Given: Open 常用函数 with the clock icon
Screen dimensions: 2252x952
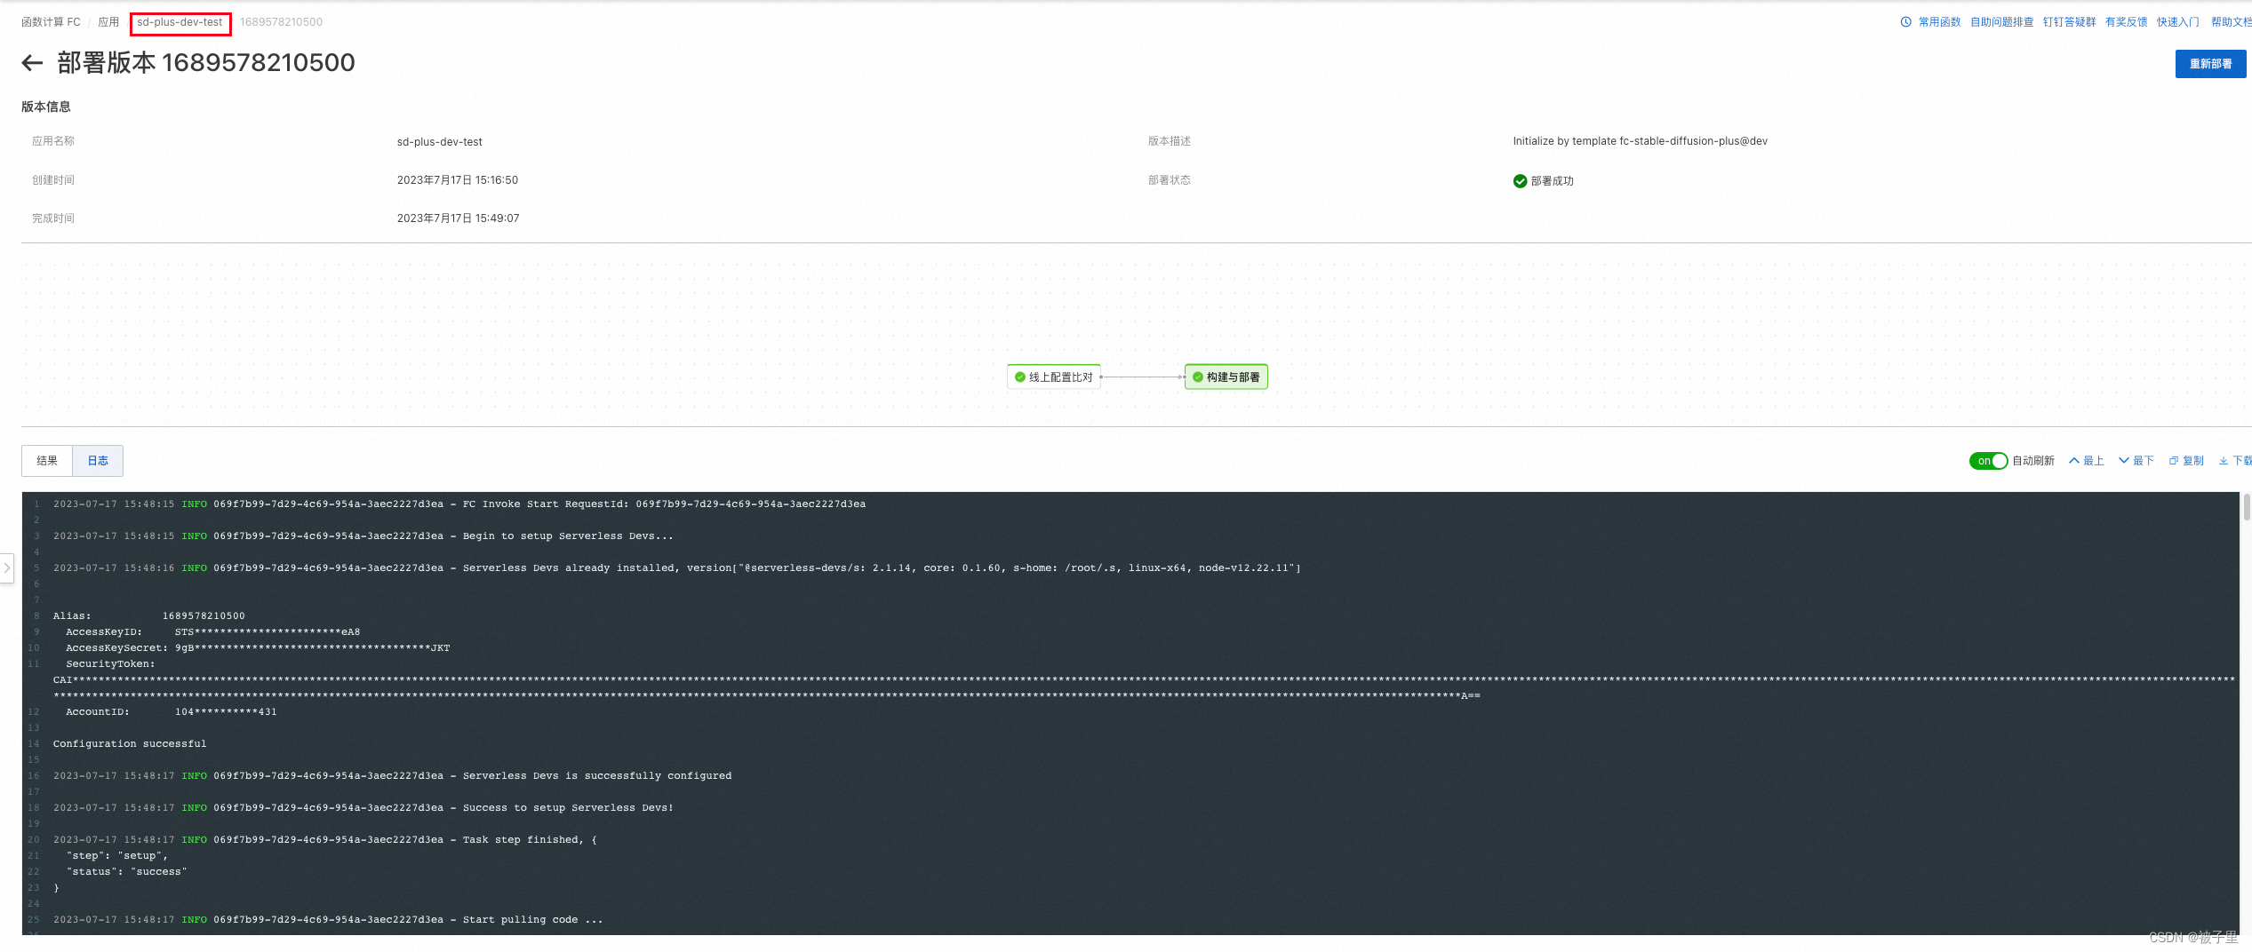Looking at the screenshot, I should click(1930, 22).
